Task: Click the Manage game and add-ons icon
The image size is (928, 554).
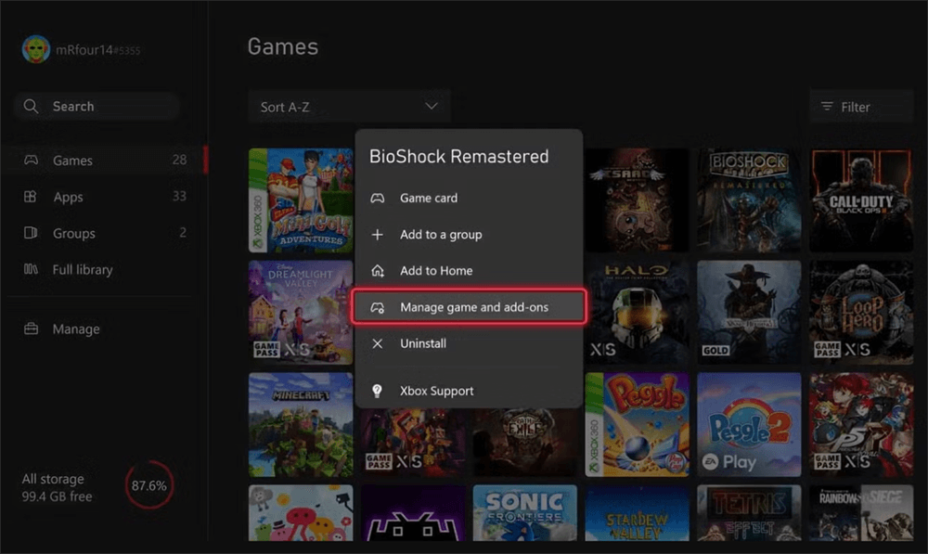Action: 377,307
